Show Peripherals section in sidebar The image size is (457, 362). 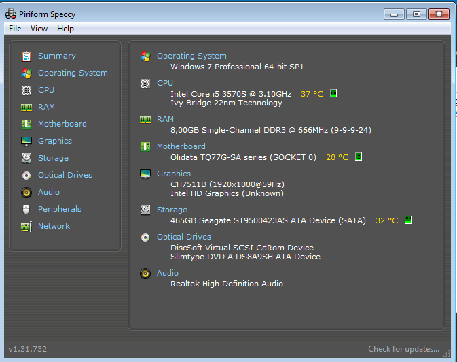[60, 209]
